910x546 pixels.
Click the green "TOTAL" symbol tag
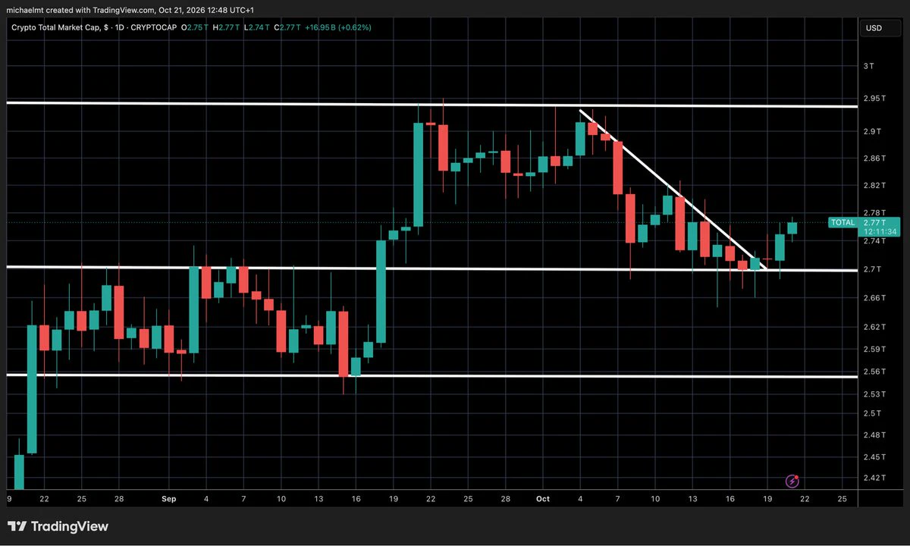842,223
